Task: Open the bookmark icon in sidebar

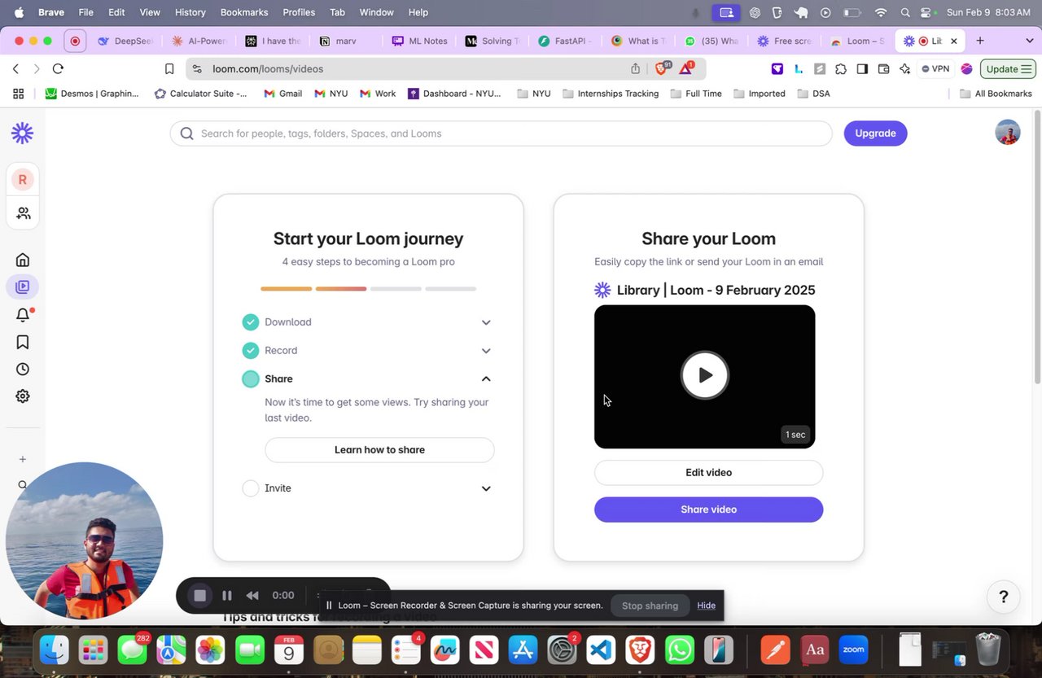Action: coord(23,342)
